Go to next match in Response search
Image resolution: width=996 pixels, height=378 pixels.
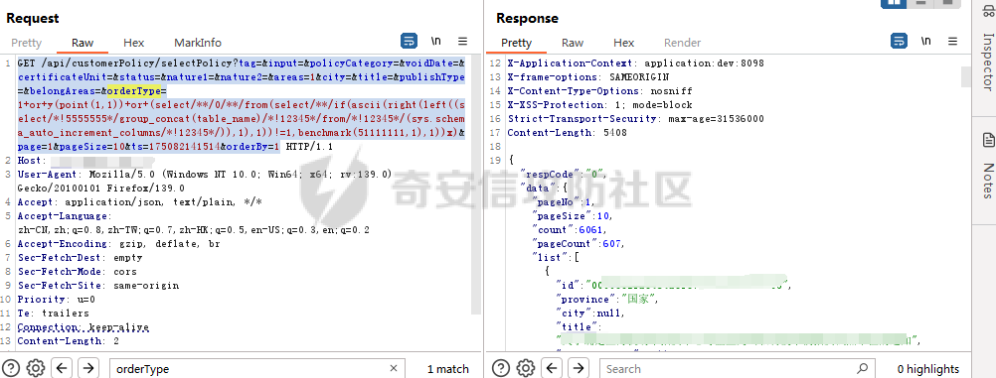pyautogui.click(x=579, y=368)
